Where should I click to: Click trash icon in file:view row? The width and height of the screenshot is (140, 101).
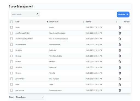[x=120, y=73]
